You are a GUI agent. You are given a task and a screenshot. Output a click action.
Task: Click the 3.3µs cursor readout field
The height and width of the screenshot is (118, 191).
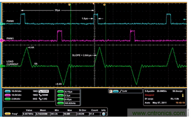click(x=72, y=95)
